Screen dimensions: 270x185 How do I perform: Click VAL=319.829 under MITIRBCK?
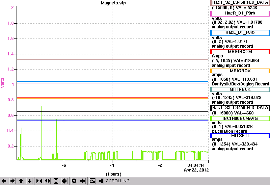[249, 98]
